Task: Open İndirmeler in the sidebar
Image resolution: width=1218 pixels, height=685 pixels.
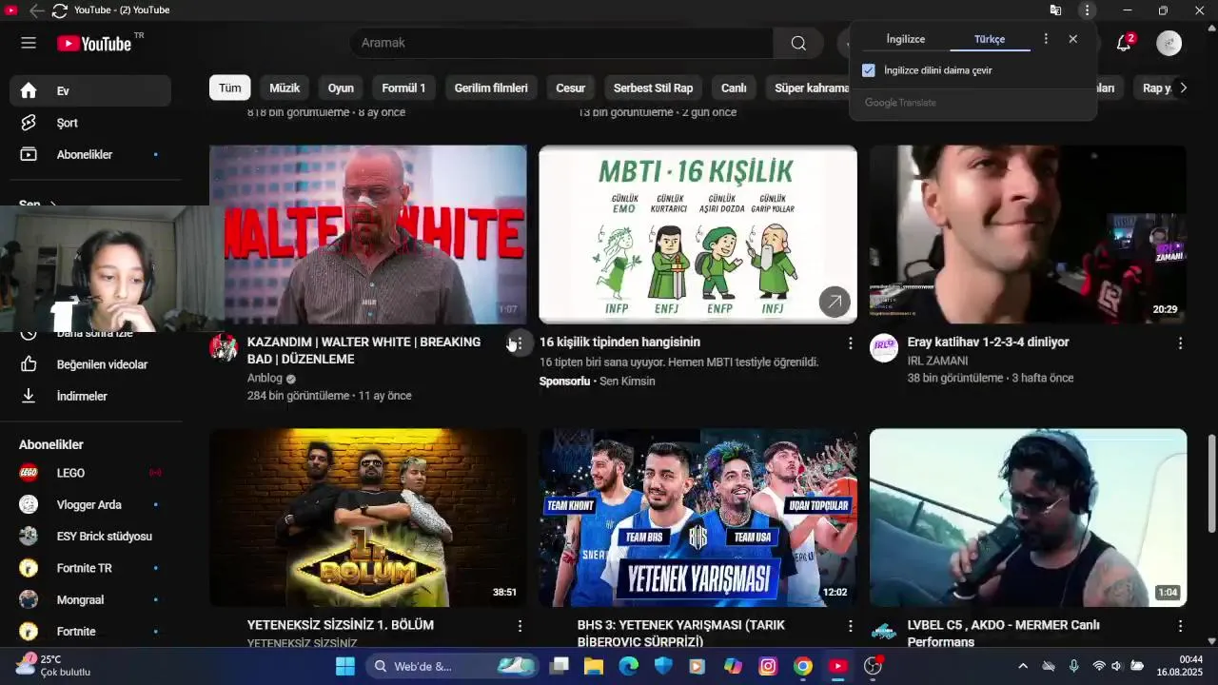Action: pyautogui.click(x=90, y=396)
